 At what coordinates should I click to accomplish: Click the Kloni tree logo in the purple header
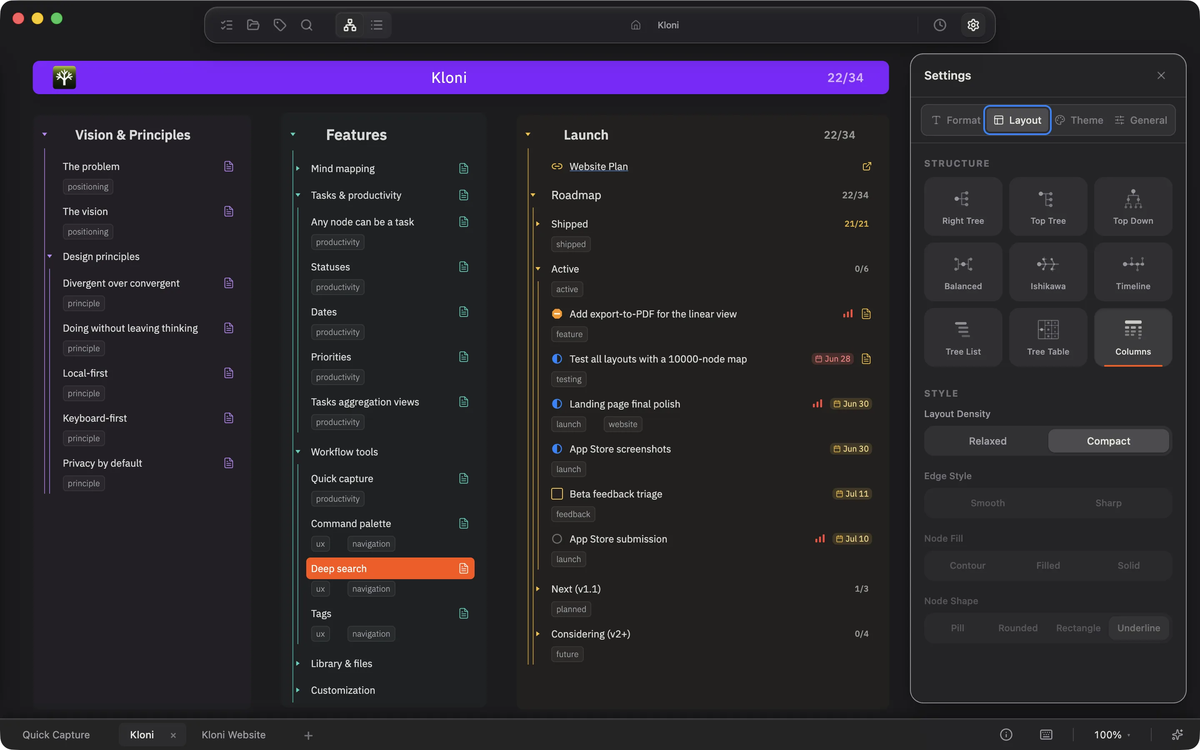(x=65, y=77)
